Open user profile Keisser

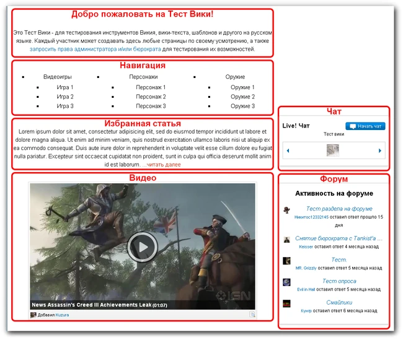click(x=306, y=246)
